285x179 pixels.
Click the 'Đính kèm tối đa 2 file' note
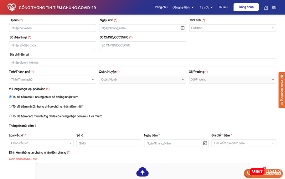tap(23, 159)
